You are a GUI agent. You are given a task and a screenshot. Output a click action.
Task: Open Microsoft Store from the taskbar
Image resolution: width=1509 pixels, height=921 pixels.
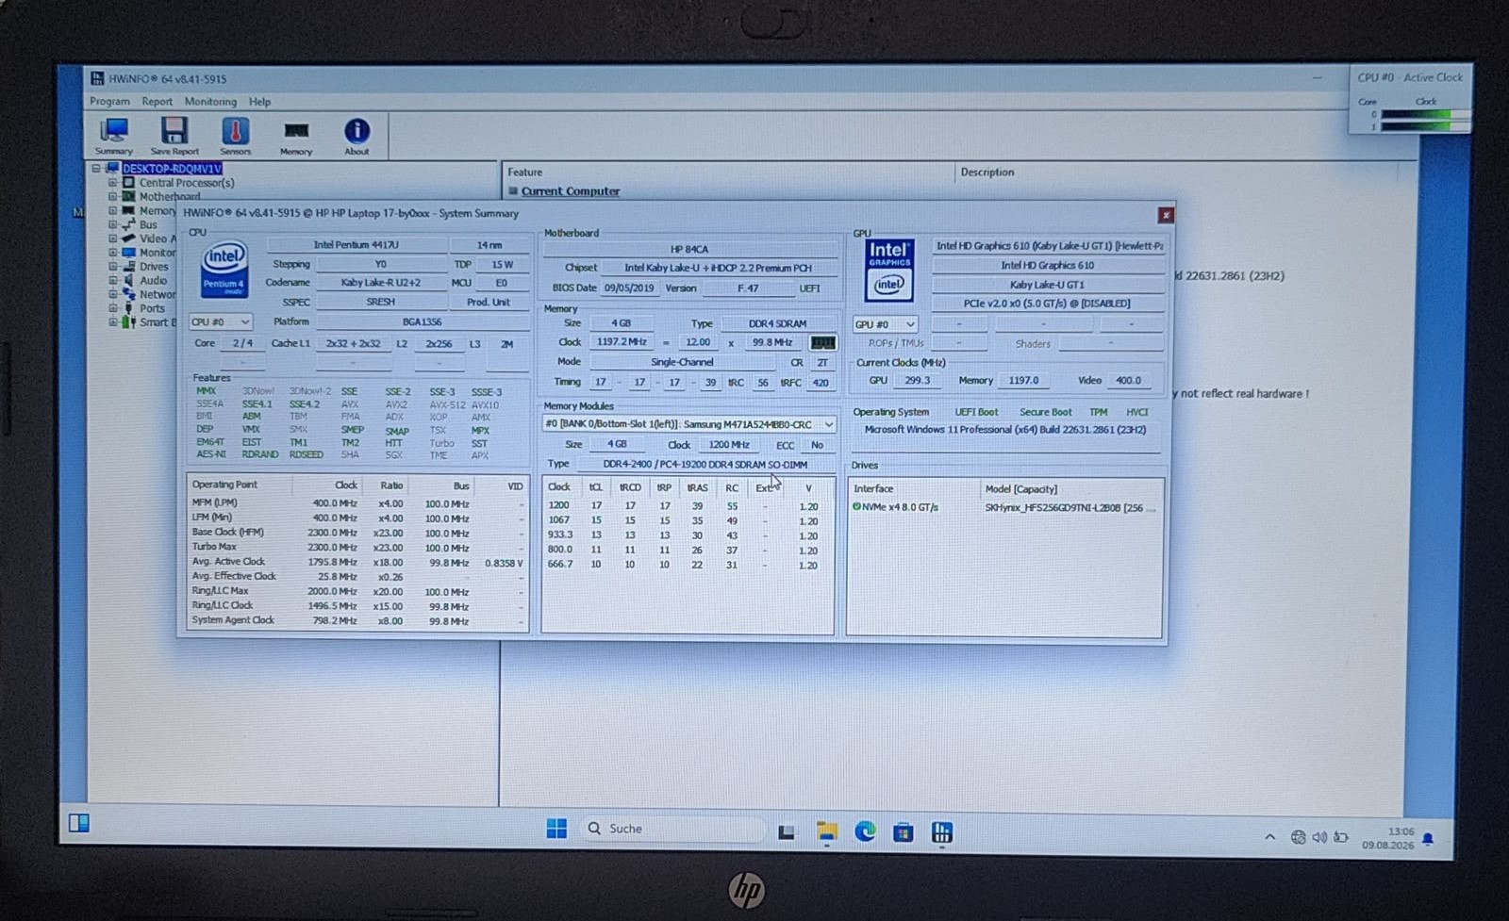(x=903, y=831)
